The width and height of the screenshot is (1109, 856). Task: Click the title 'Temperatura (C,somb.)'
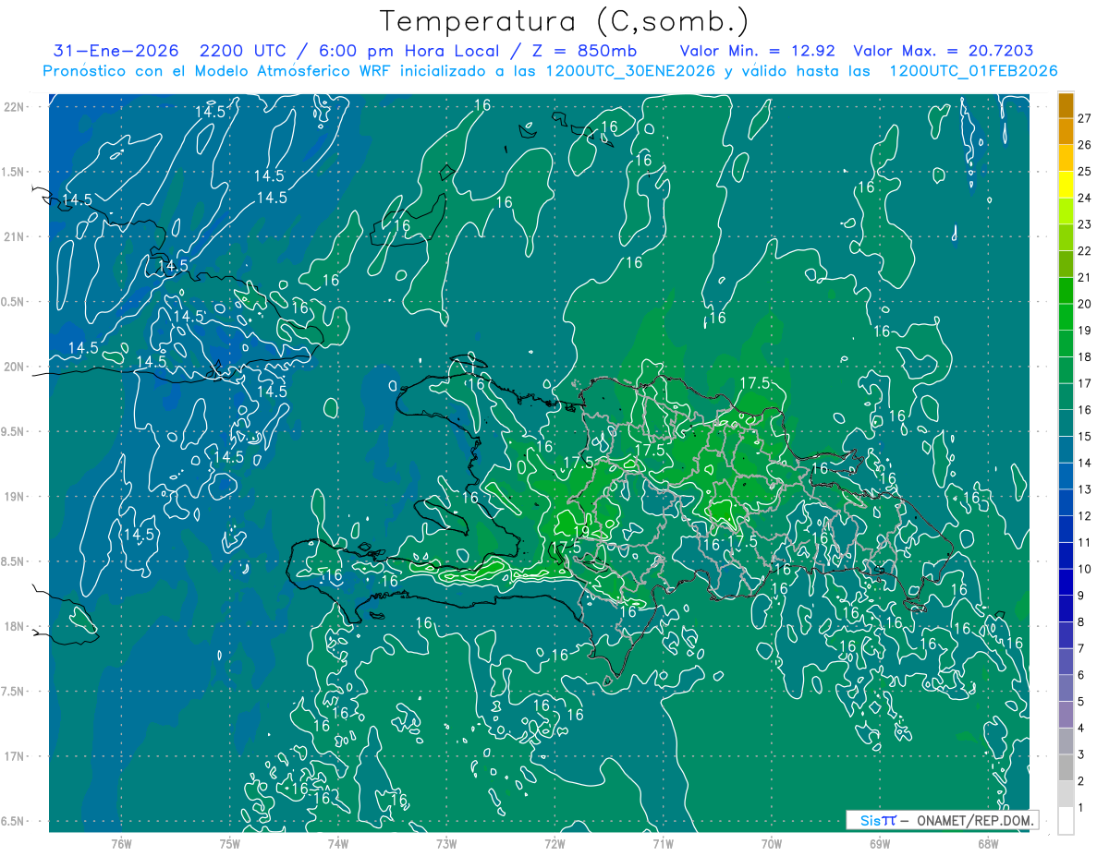pos(564,21)
